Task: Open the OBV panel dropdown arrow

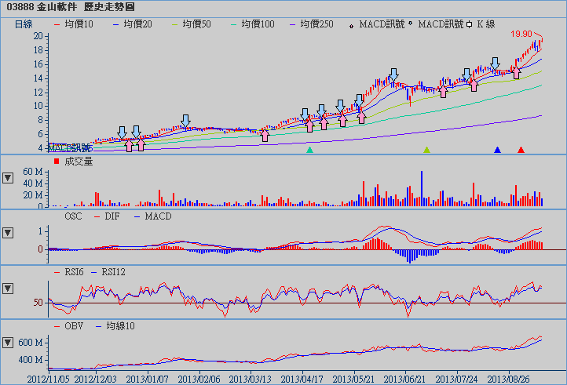Action: coord(8,343)
